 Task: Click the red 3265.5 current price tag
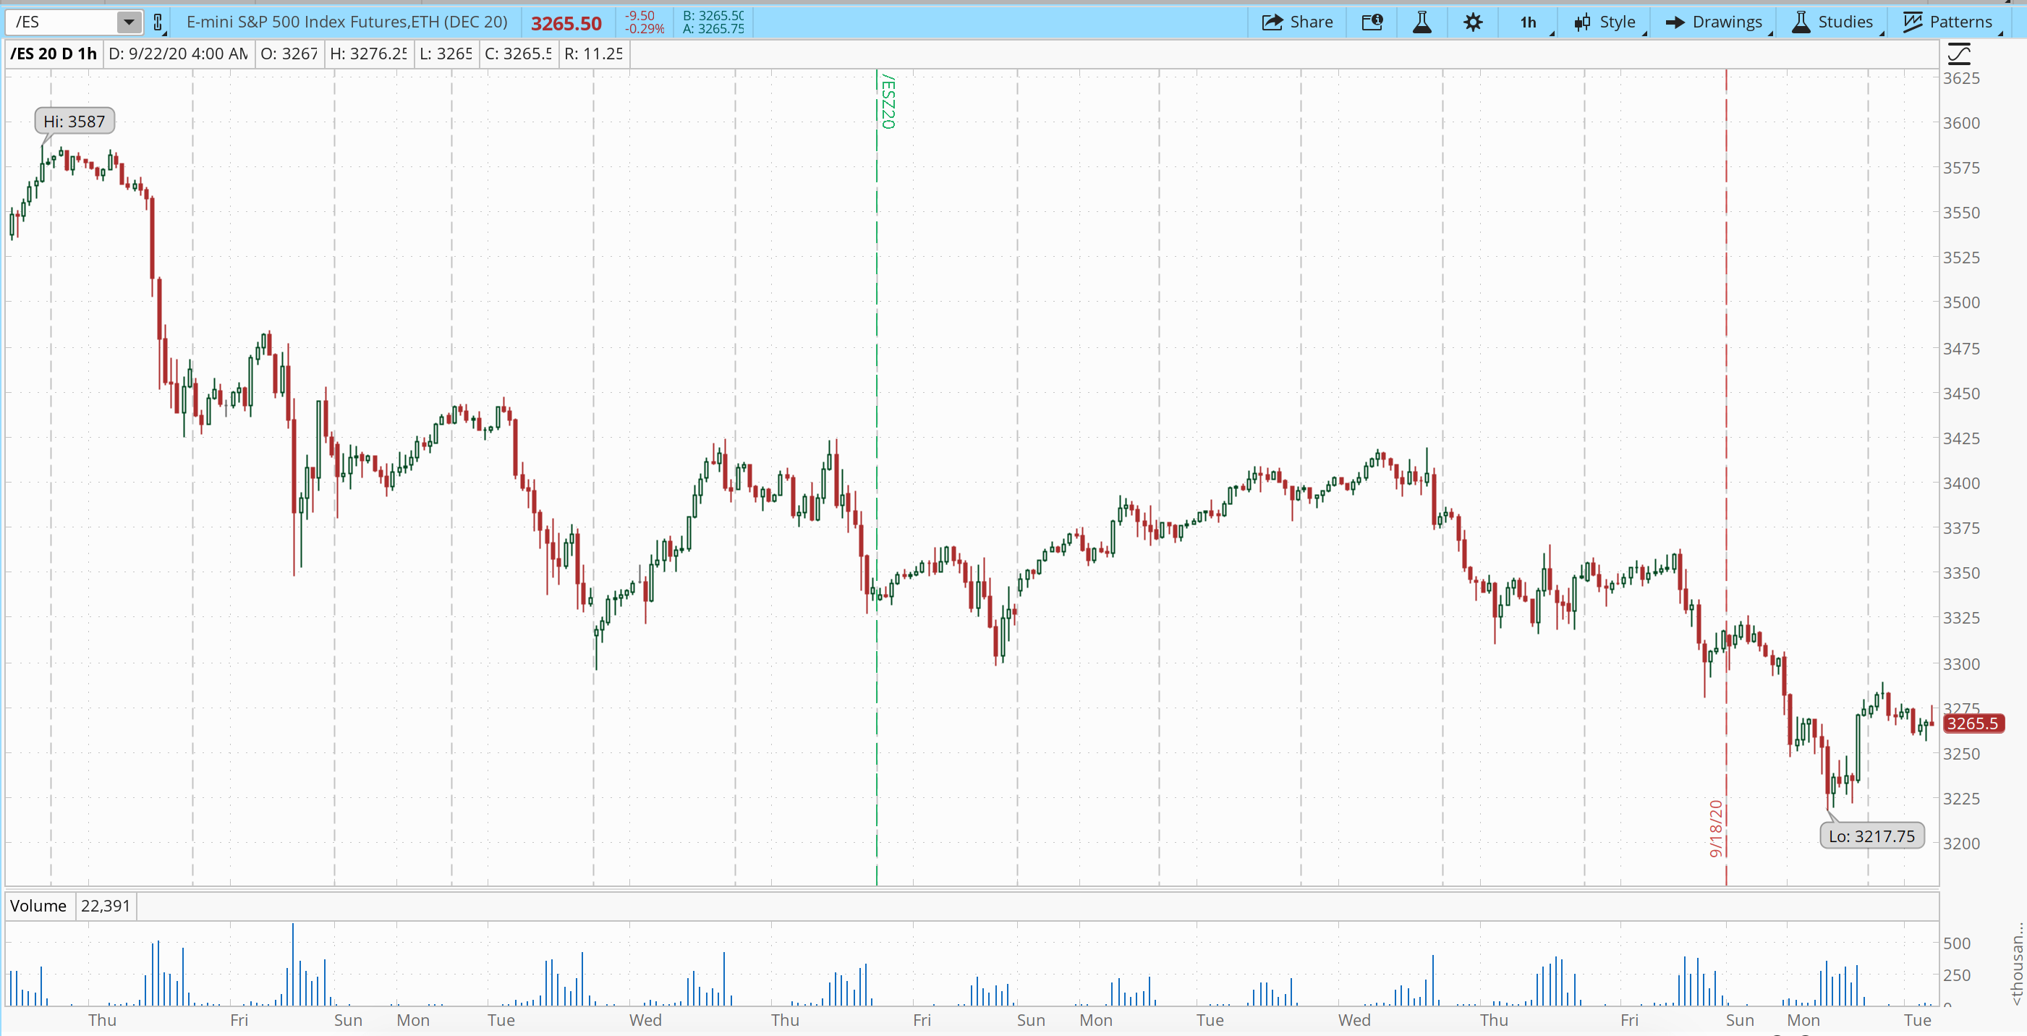tap(1973, 723)
